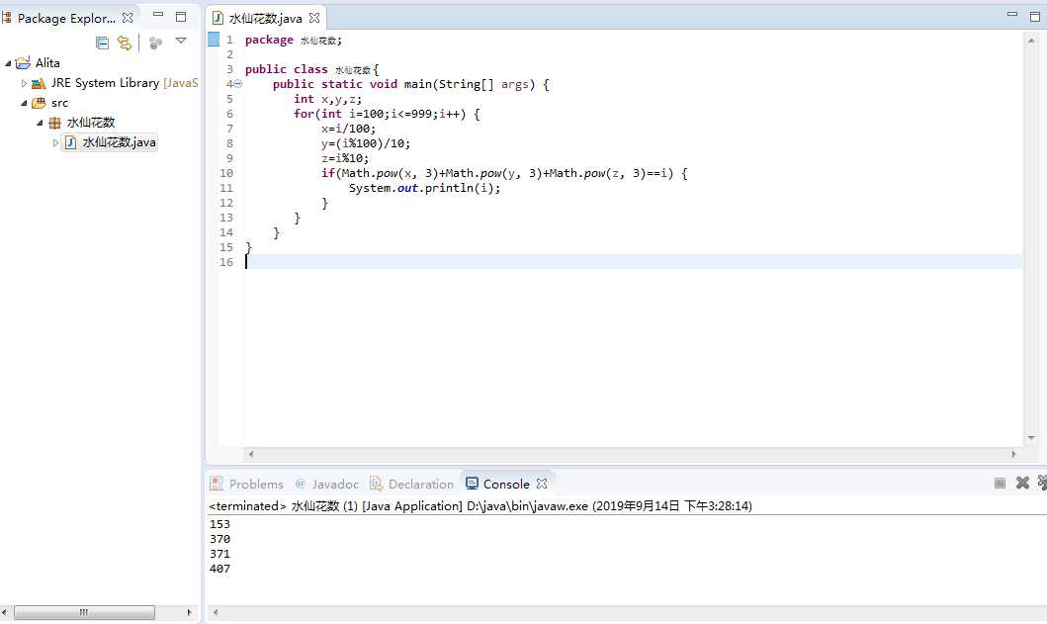Click Collapse All icon in Package Explorer
The height and width of the screenshot is (624, 1047).
102,43
